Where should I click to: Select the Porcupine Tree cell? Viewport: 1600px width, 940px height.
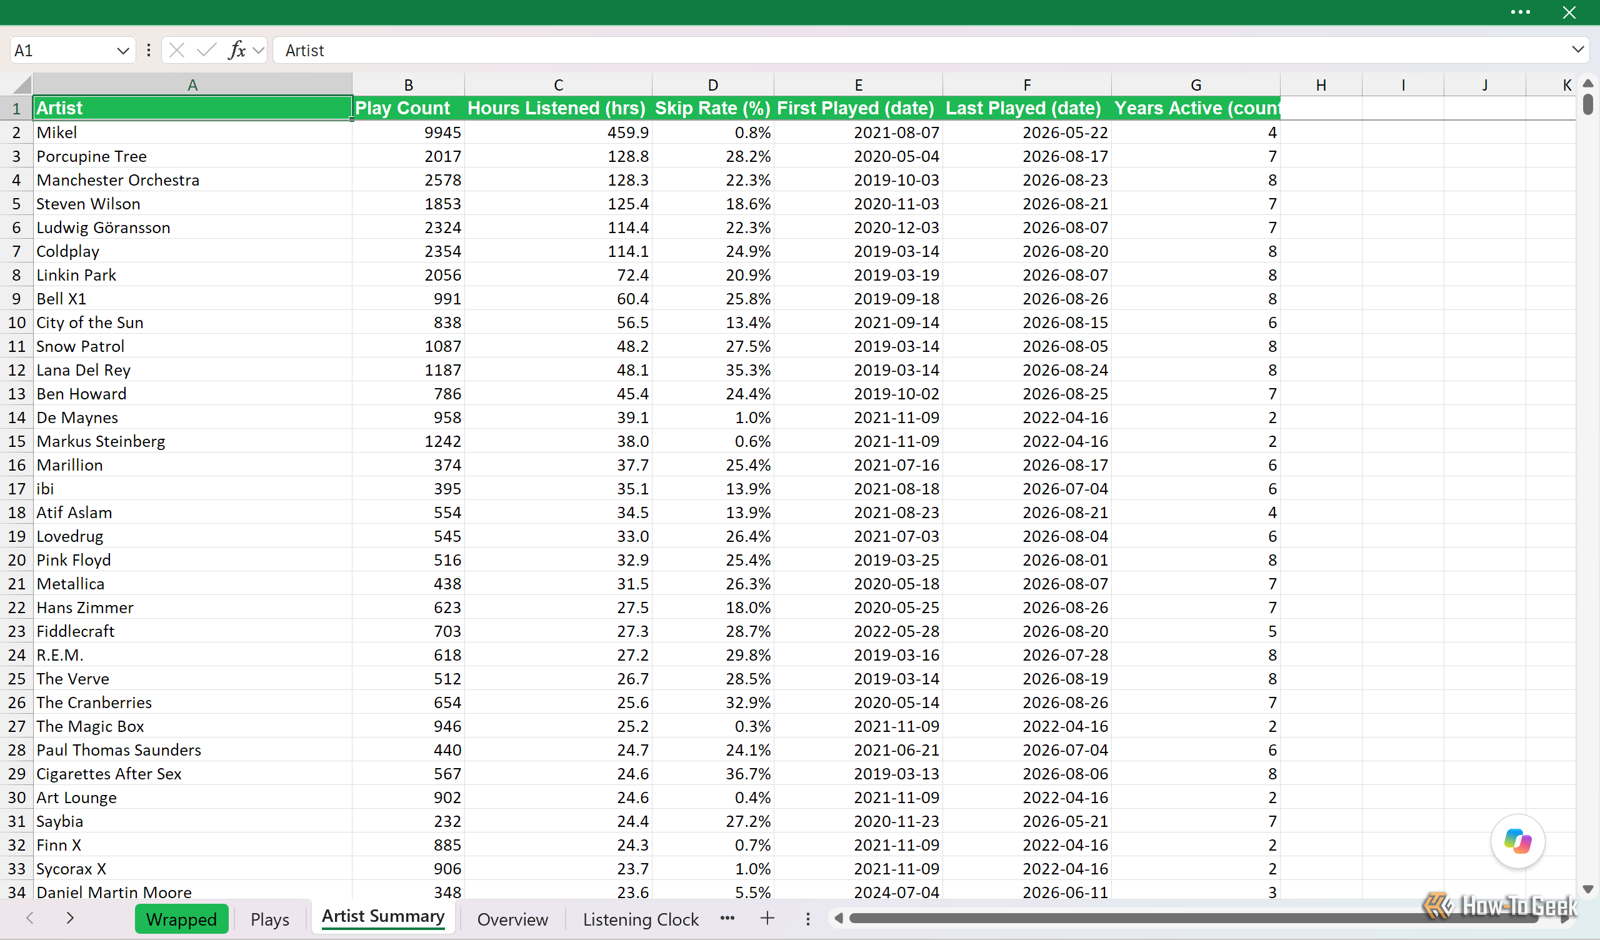(x=192, y=156)
